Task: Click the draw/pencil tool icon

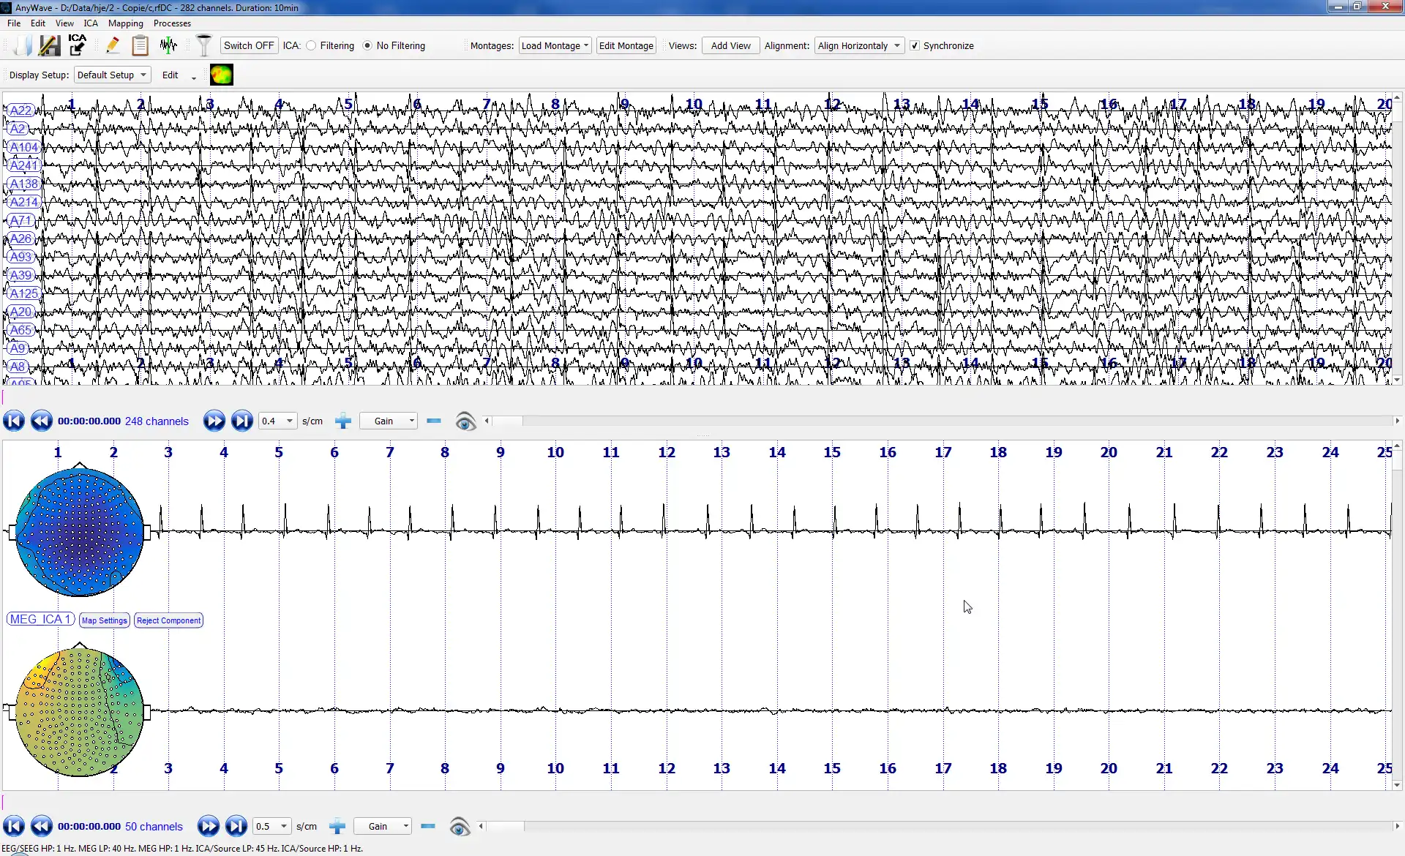Action: 113,45
